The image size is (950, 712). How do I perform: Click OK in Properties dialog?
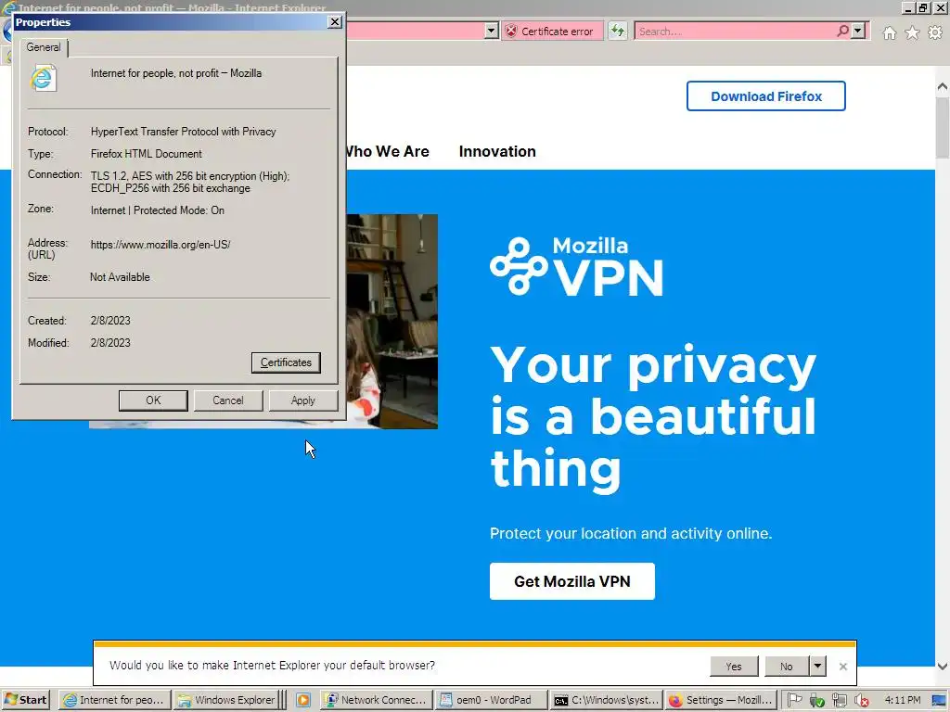(153, 400)
